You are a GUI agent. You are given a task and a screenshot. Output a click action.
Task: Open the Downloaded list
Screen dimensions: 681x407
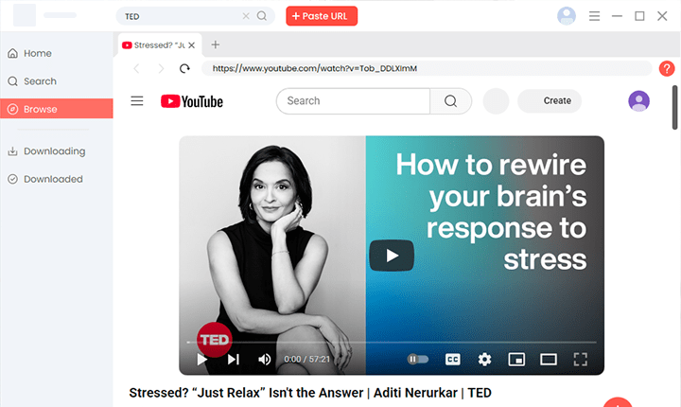click(x=57, y=179)
